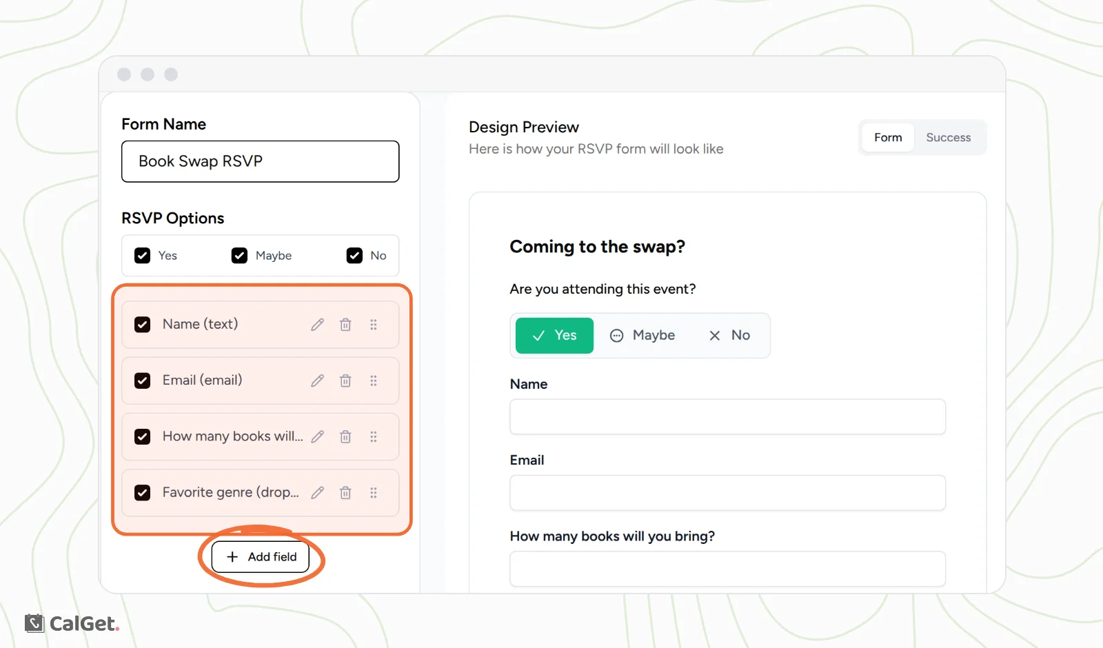Delete the Favorite genre field
Viewport: 1103px width, 648px height.
coord(345,493)
